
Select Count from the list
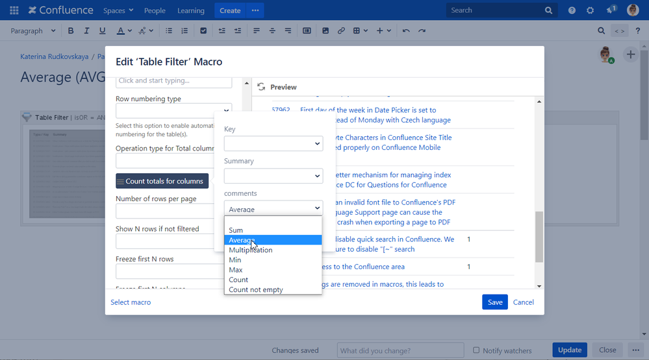273,280
